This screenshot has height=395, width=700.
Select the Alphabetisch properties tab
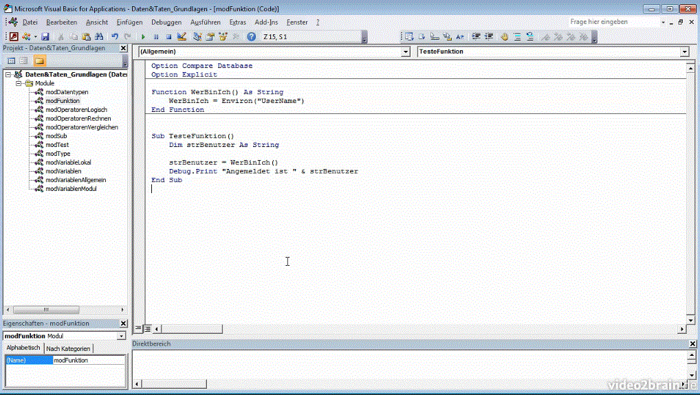(x=23, y=348)
